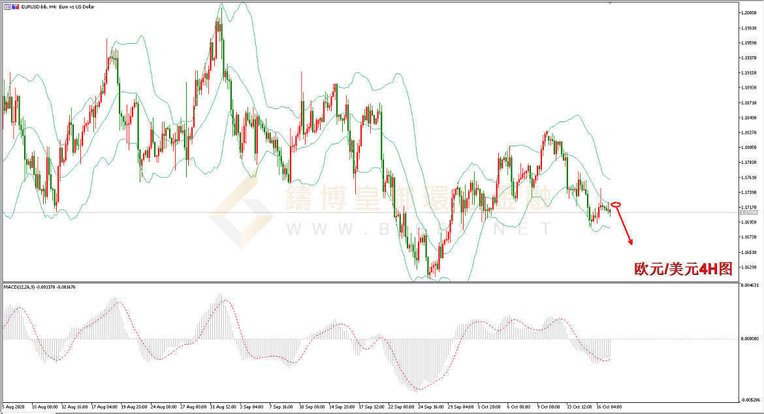Select the red downward arrow annotation
Image resolution: width=764 pixels, height=414 pixels.
click(625, 227)
